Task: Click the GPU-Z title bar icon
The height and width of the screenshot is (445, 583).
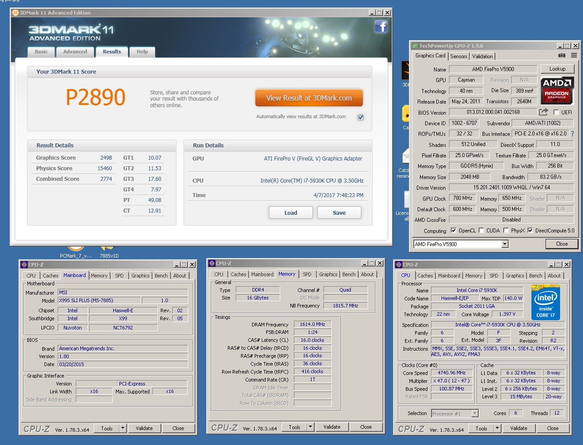Action: point(415,45)
